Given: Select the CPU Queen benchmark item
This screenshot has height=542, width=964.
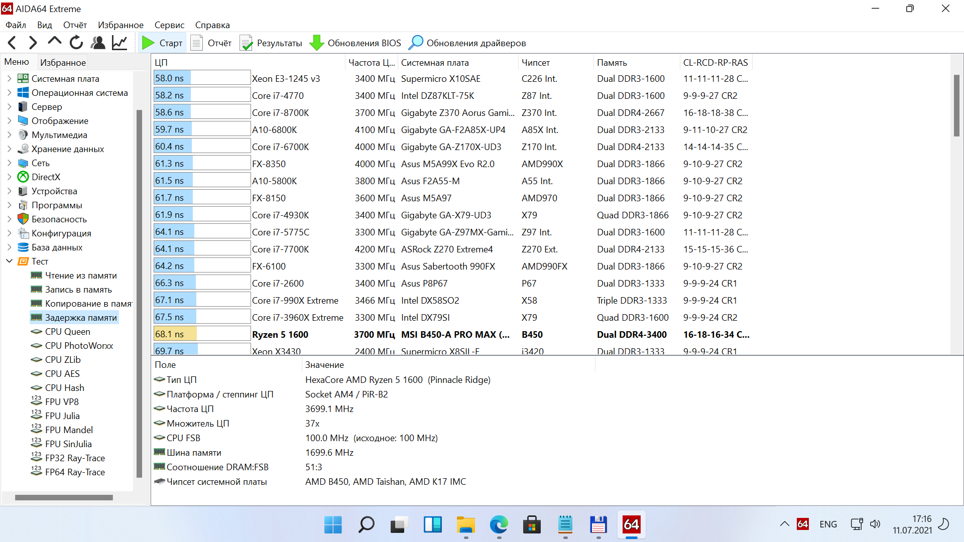Looking at the screenshot, I should (x=67, y=332).
